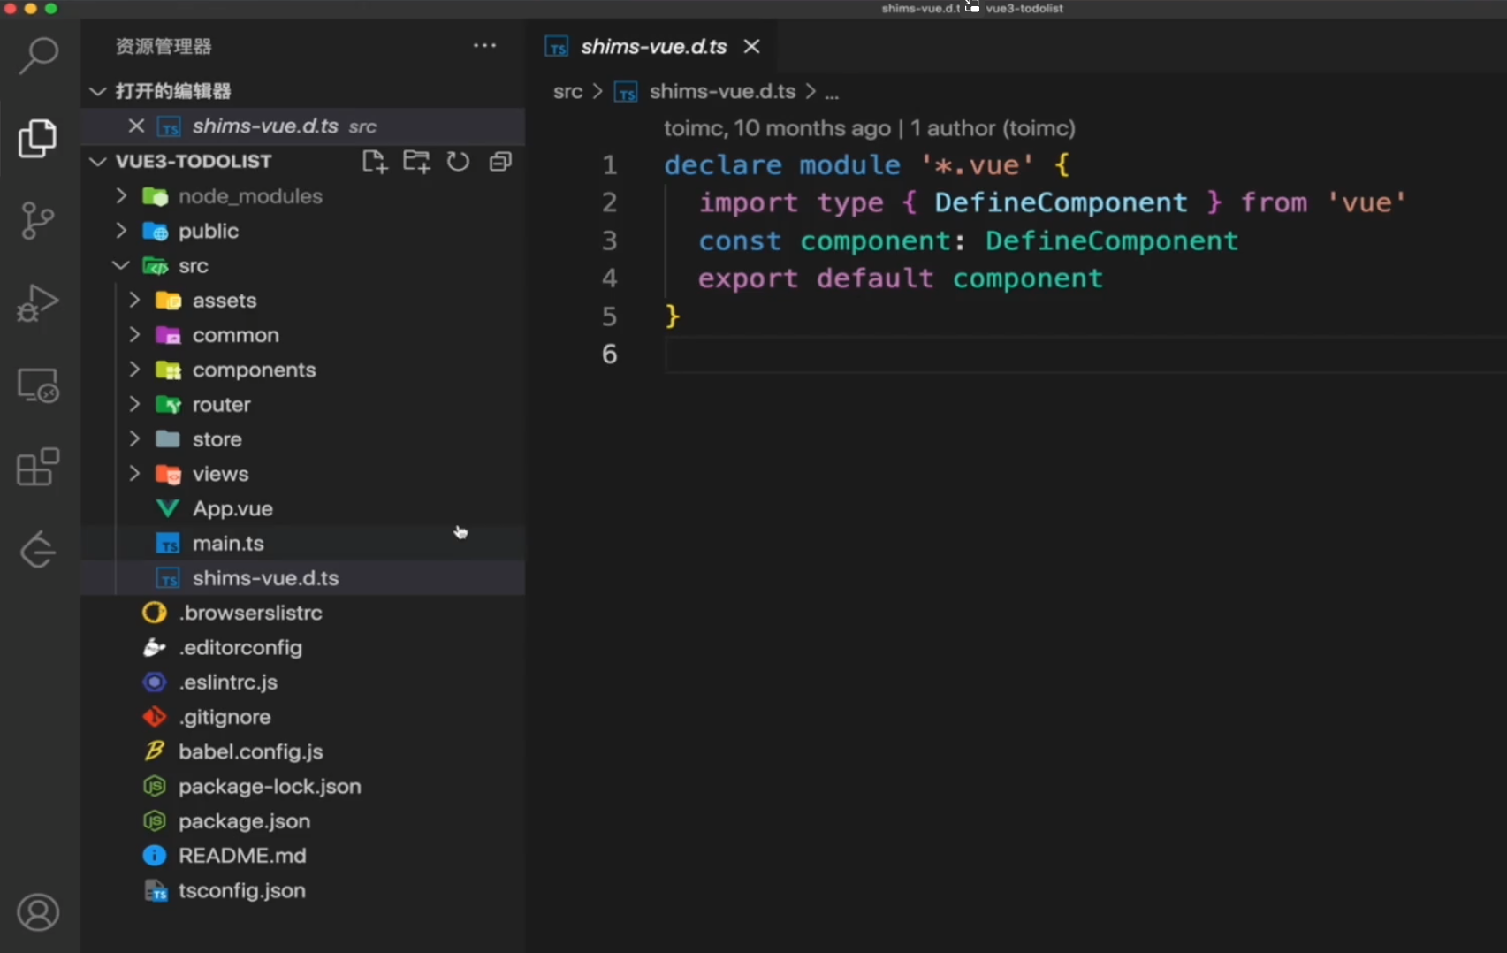Open the Accounts menu icon
Screen dimensions: 1507x953
(38, 912)
